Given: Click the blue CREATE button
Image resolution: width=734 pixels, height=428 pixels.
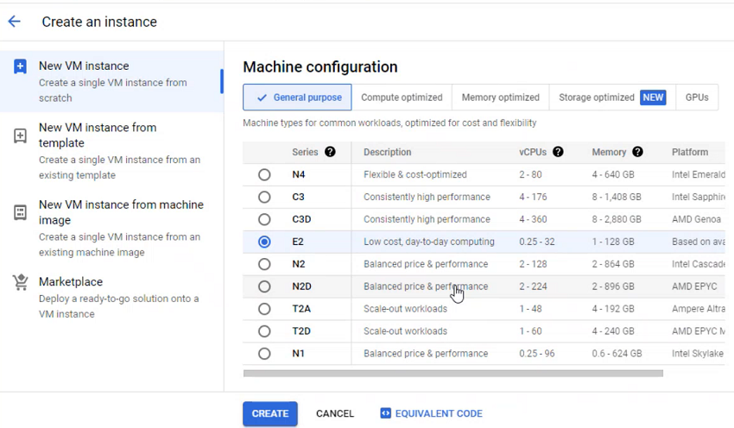Looking at the screenshot, I should (269, 413).
